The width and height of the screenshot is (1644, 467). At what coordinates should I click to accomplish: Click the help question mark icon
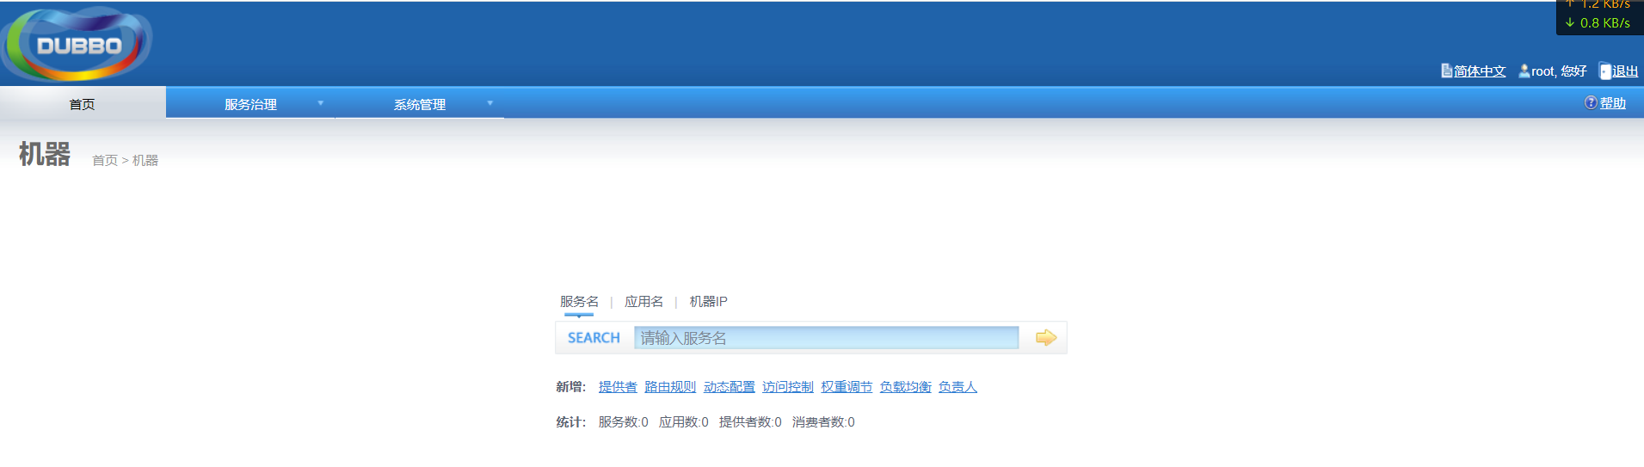tap(1591, 102)
